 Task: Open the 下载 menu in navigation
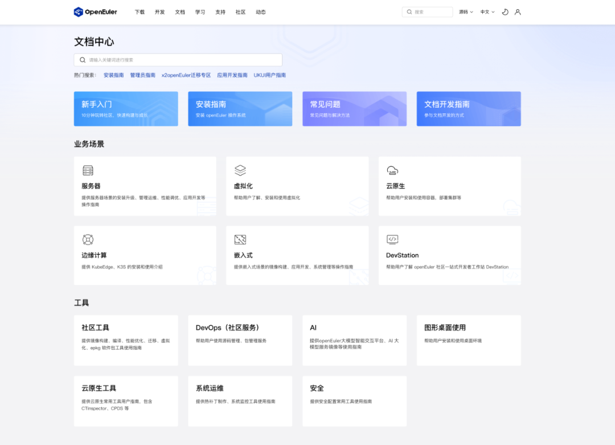click(x=140, y=12)
